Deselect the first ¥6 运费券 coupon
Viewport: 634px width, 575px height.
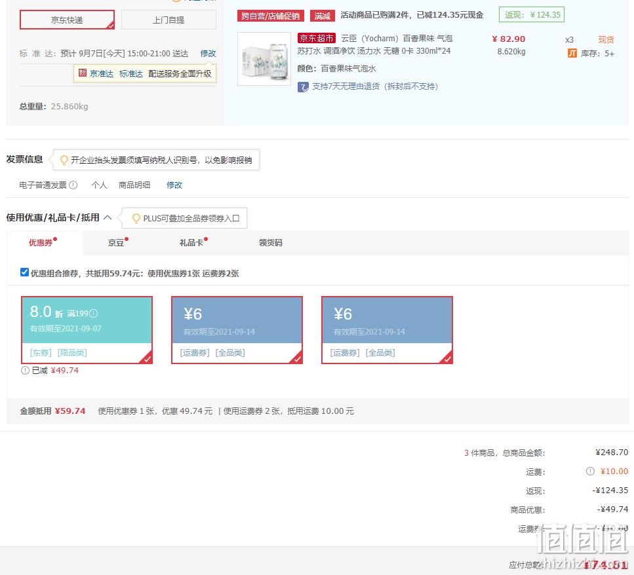[x=237, y=330]
